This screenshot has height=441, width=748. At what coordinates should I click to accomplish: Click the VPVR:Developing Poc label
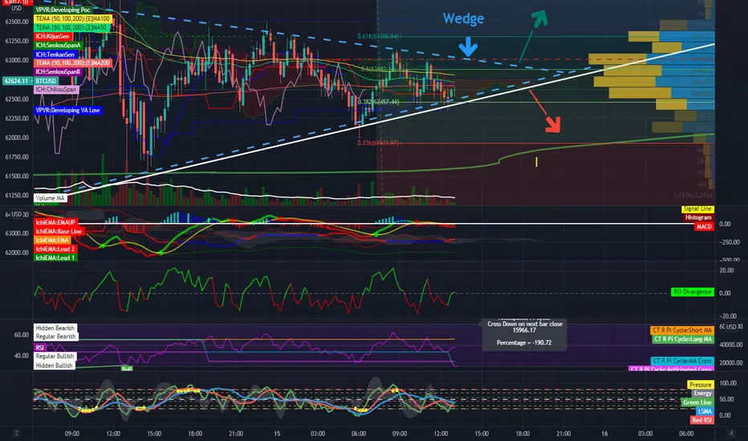[63, 10]
